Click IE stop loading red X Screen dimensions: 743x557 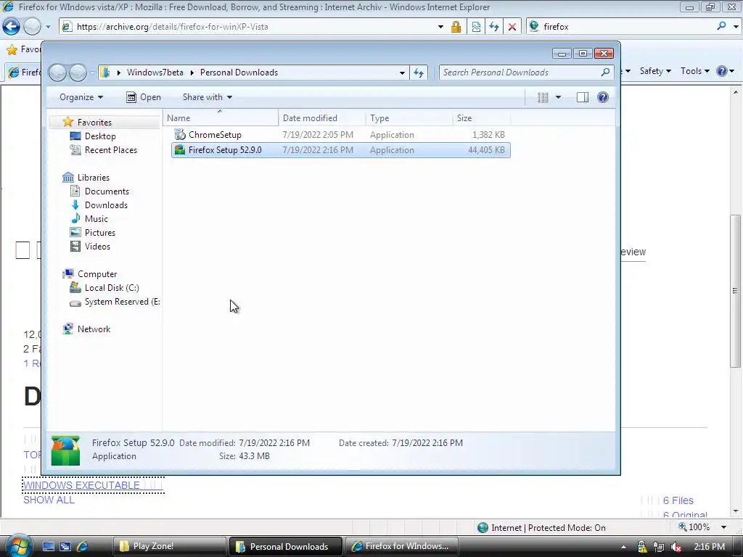tap(512, 27)
